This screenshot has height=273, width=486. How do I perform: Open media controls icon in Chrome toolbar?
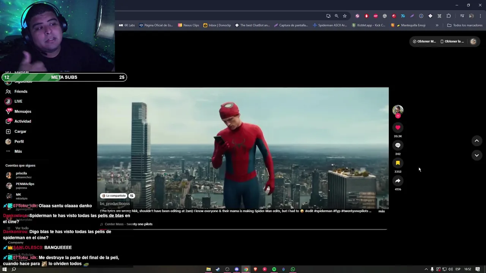(462, 16)
